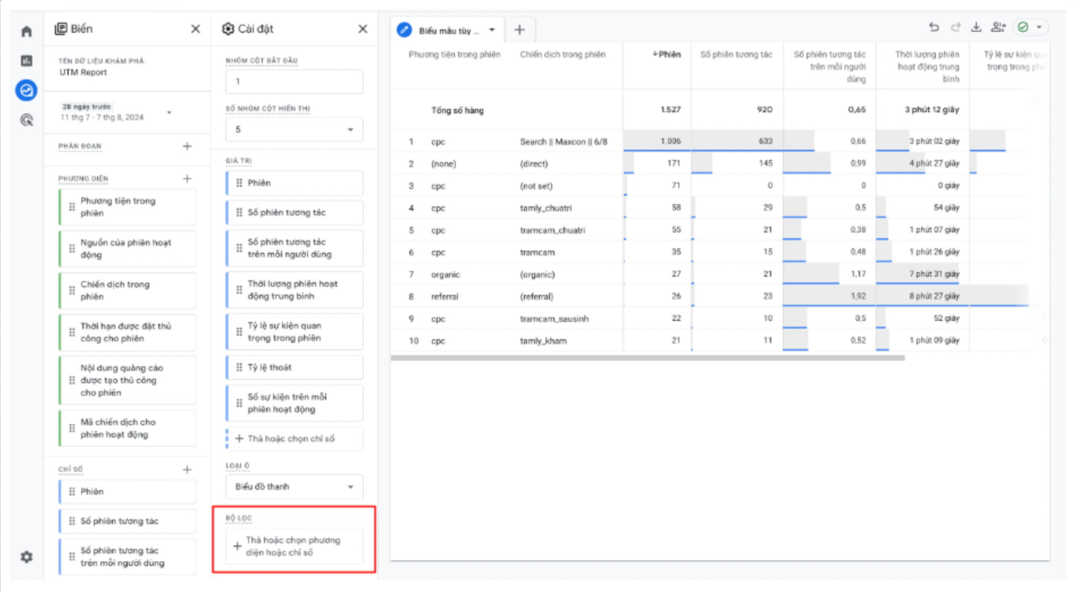Click the pencil icon on Biểu mẫu tab
Viewport: 1075px width, 592px height.
click(x=404, y=30)
